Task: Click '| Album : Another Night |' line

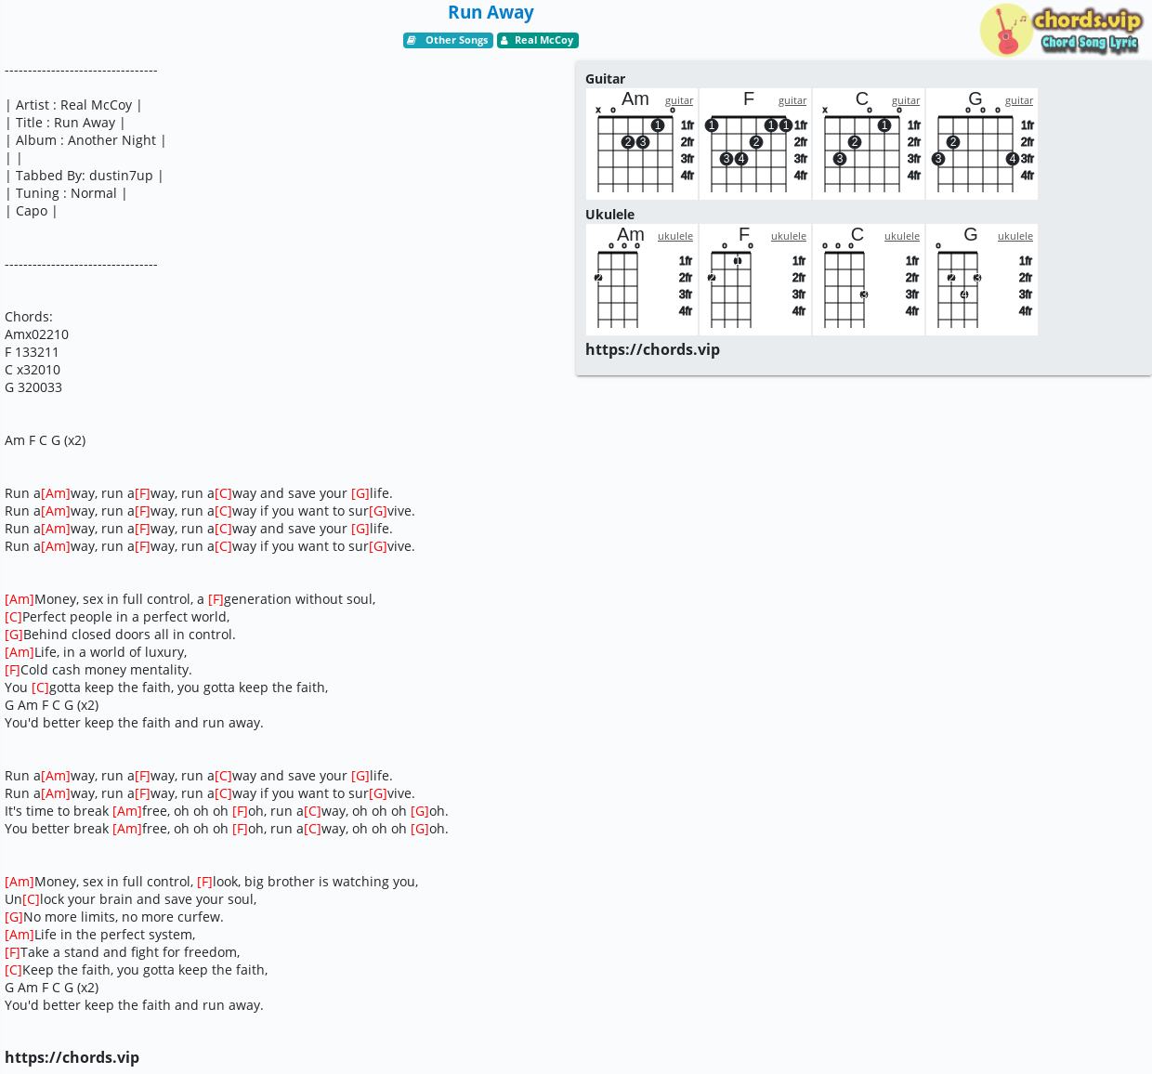Action: [x=85, y=140]
